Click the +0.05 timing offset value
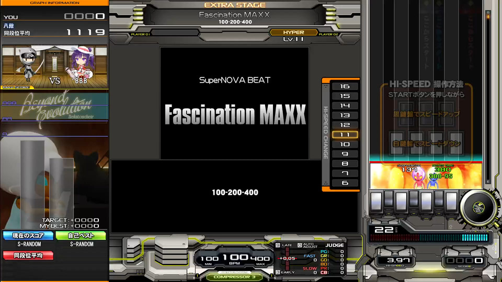 (x=287, y=258)
